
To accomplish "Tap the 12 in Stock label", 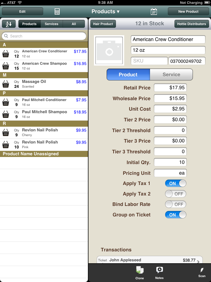I will pyautogui.click(x=149, y=24).
